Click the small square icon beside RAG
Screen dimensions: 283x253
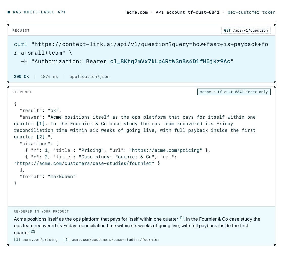click(x=9, y=12)
